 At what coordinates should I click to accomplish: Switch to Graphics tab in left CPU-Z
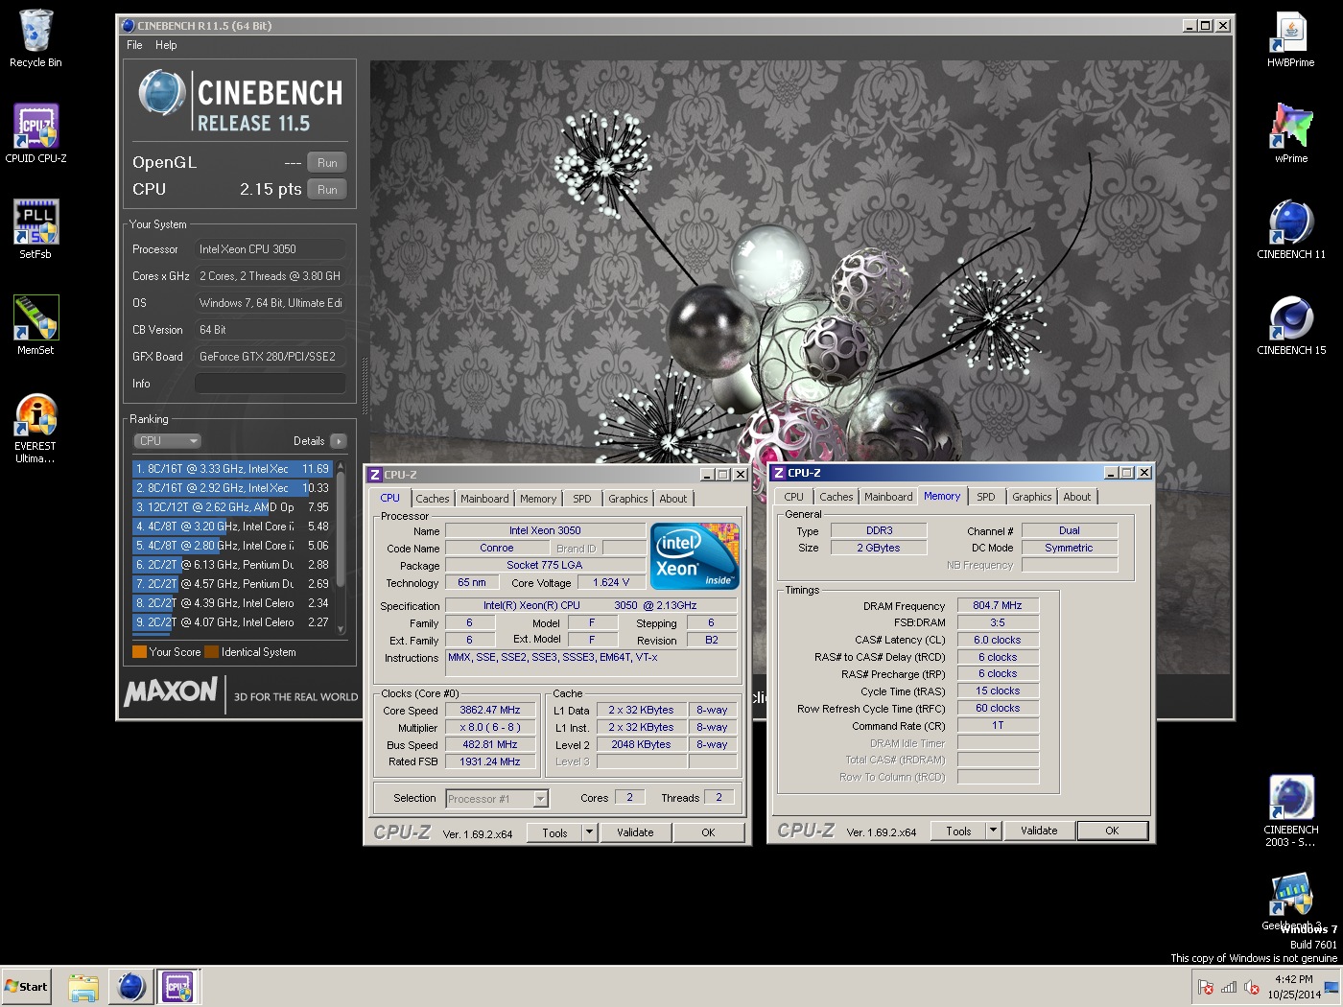tap(628, 499)
